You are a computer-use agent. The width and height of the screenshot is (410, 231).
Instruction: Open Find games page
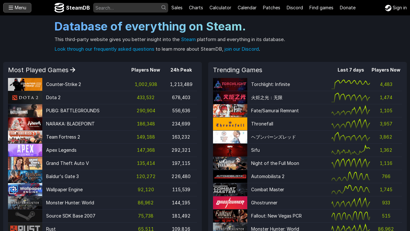pos(321,8)
